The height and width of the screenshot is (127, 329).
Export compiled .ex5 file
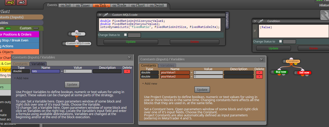[22, 3]
